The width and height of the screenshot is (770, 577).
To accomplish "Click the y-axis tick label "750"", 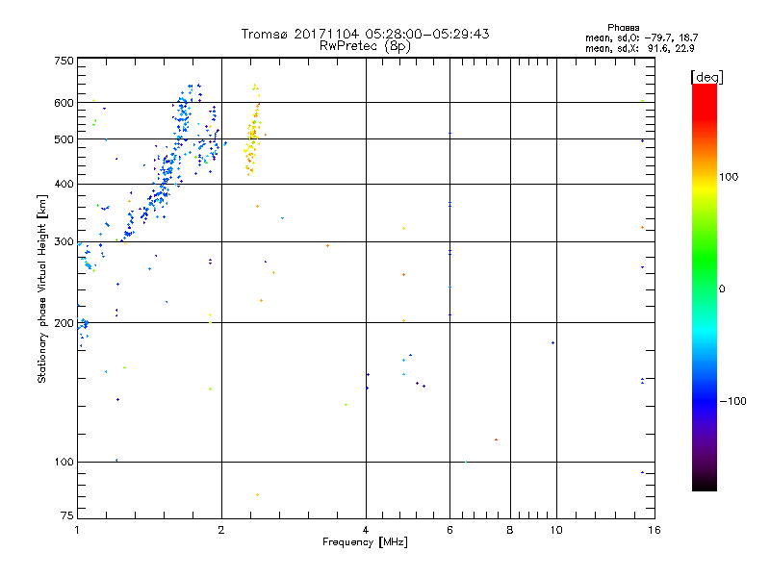I will click(64, 61).
